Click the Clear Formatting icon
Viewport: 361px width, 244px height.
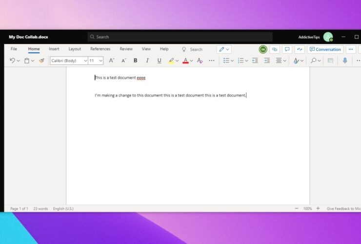click(200, 61)
